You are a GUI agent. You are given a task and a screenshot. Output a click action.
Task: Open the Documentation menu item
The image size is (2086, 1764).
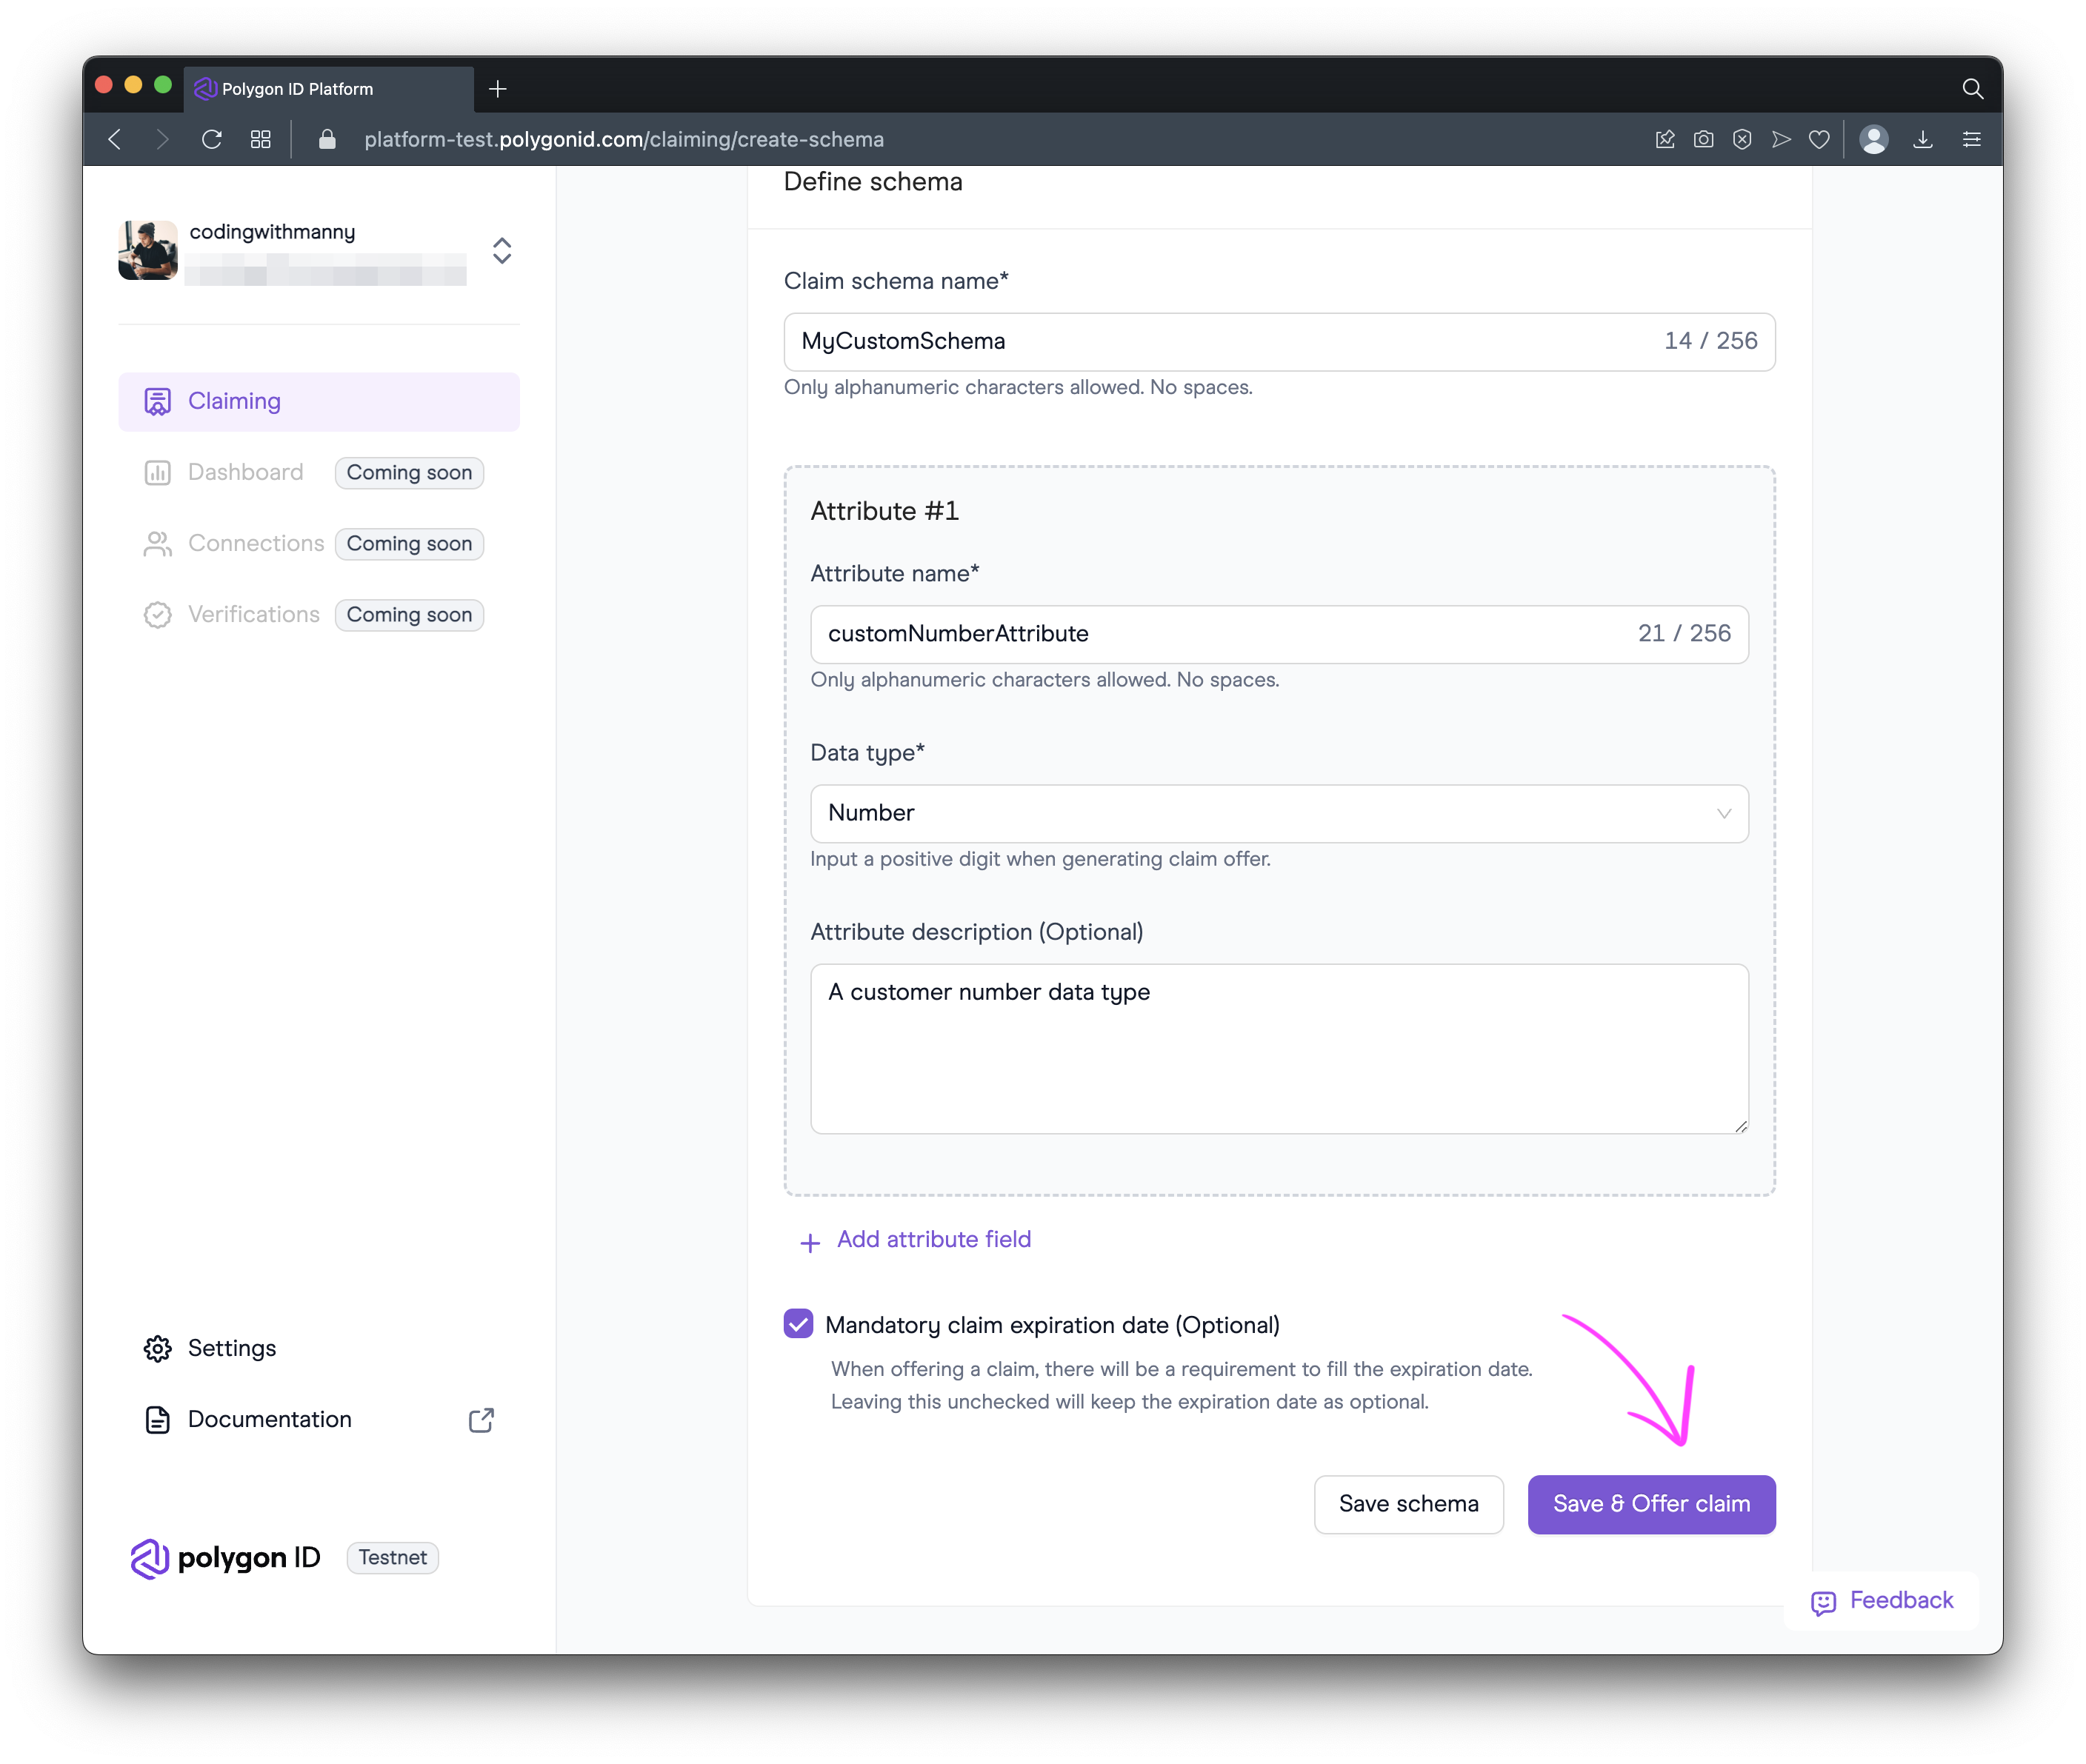coord(269,1419)
